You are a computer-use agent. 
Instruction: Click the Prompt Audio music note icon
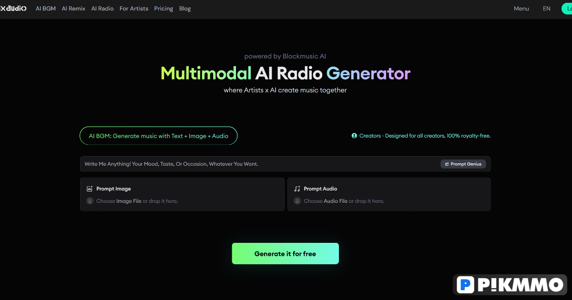point(297,189)
